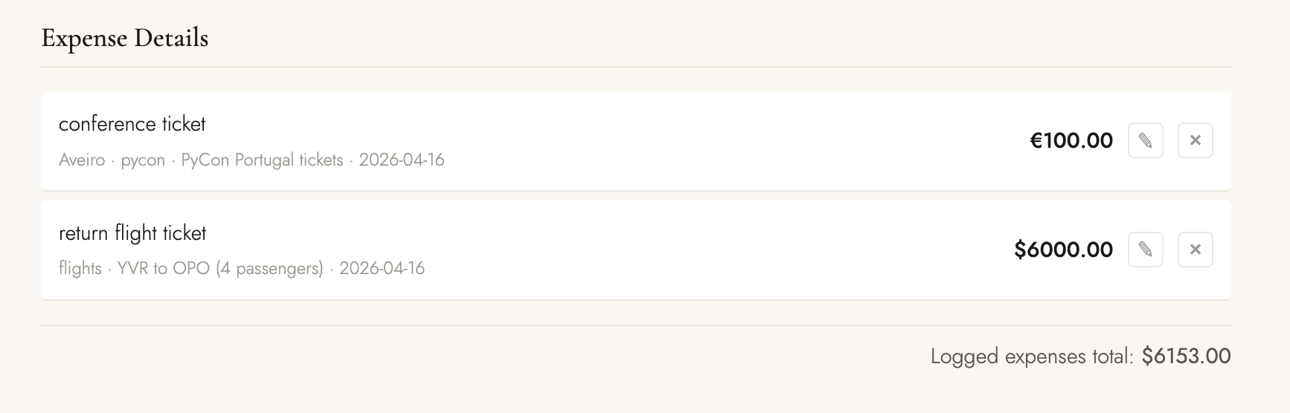Click the "(4 passengers)" text
1290x413 pixels.
(x=269, y=269)
